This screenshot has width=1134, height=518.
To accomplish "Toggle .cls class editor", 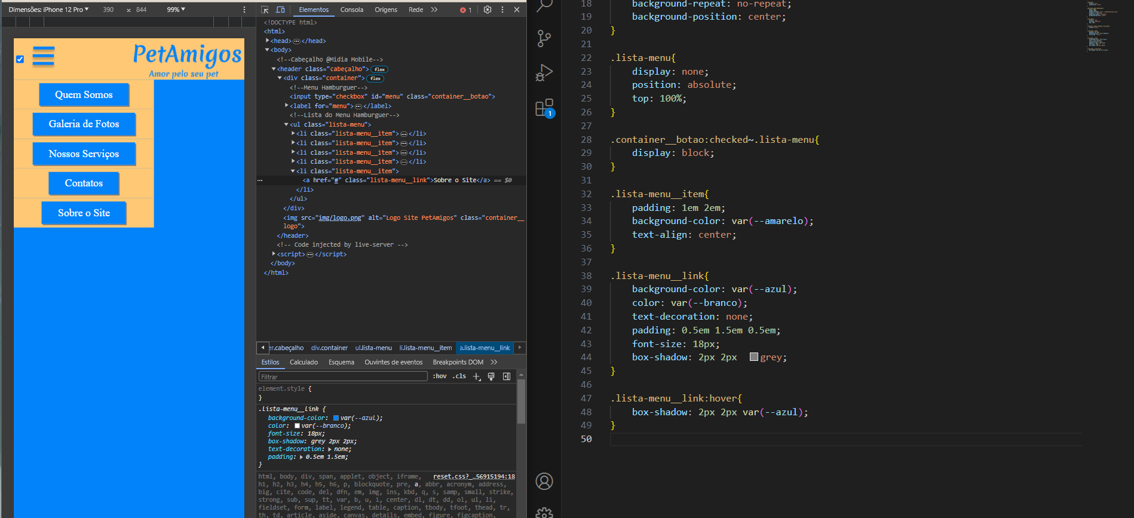I will click(459, 376).
